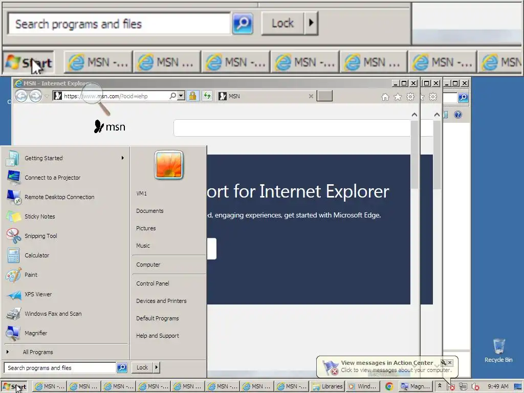The width and height of the screenshot is (524, 393).
Task: Open a new blank tab
Action: (324, 96)
